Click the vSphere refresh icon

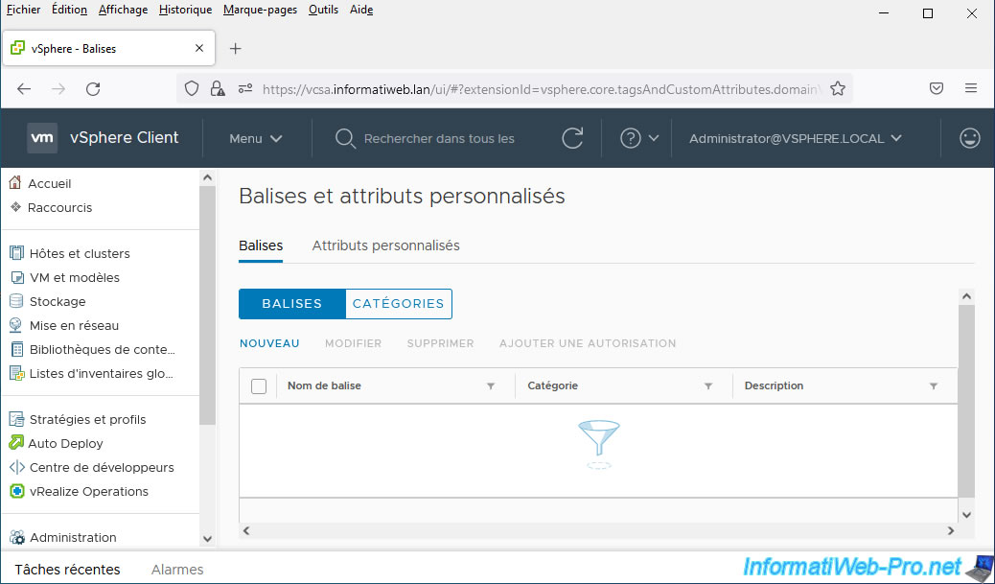[x=572, y=138]
